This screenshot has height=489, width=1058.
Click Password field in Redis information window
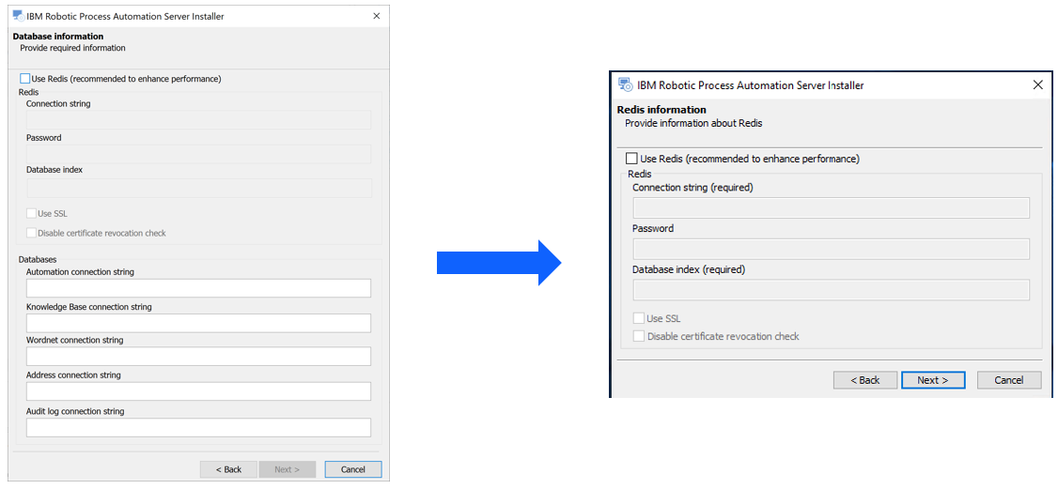click(831, 250)
